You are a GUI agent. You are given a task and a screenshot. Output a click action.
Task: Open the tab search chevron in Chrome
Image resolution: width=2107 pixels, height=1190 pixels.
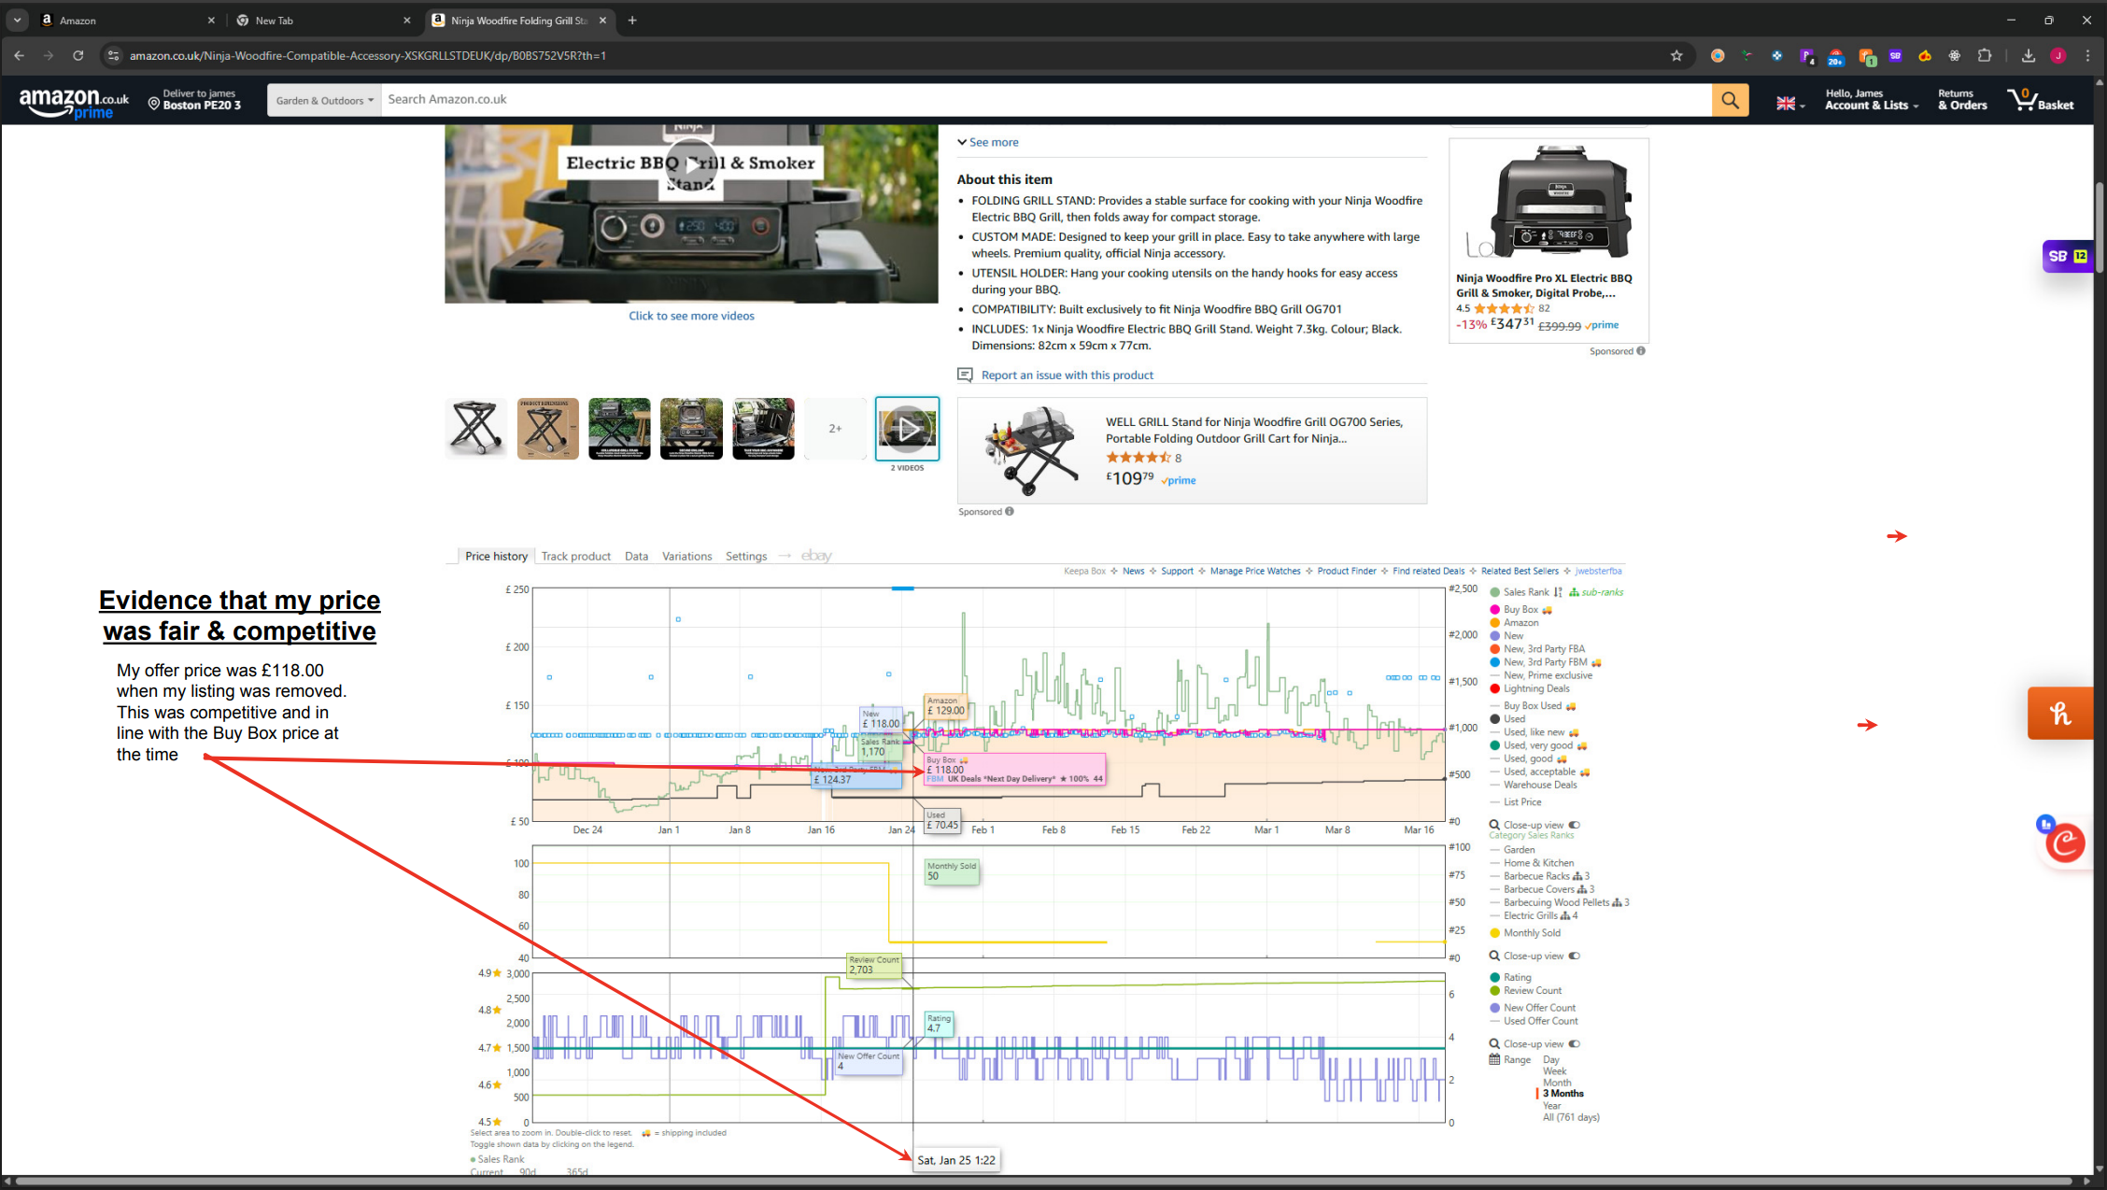[x=17, y=20]
